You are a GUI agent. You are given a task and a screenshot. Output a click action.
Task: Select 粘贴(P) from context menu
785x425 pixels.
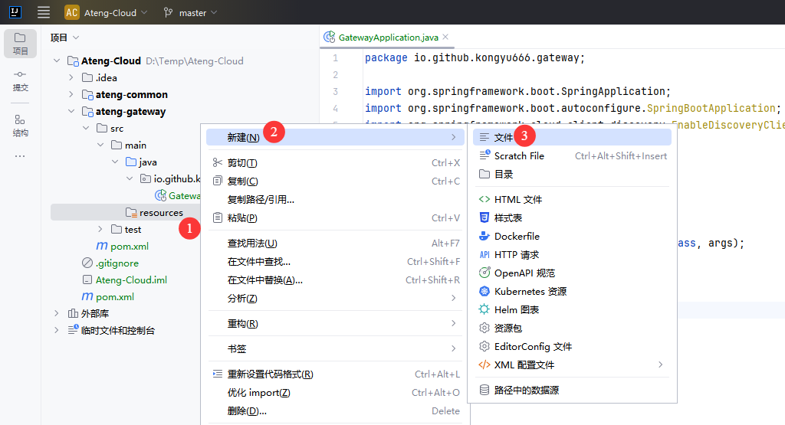(242, 217)
